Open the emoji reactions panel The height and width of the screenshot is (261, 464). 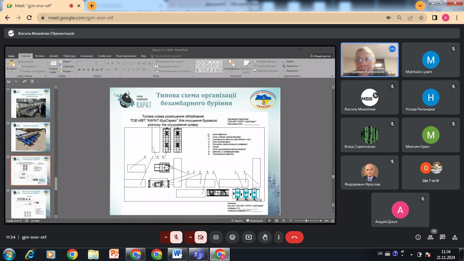pos(232,237)
